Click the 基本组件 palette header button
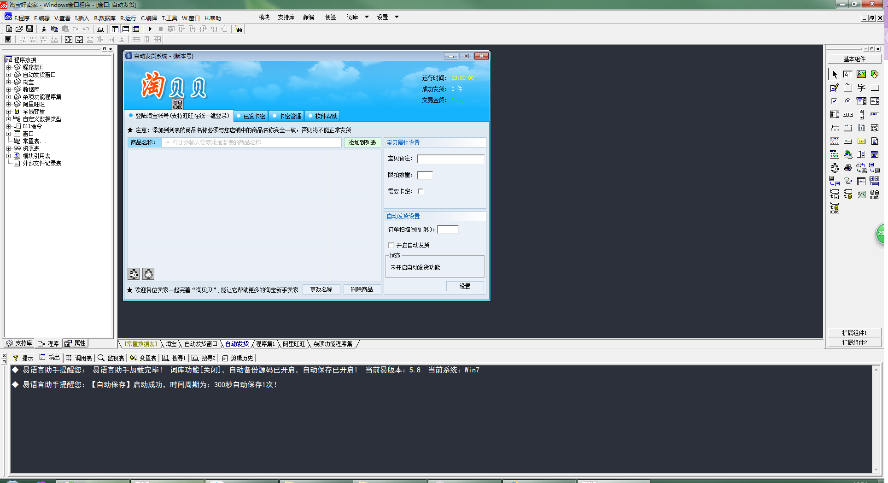This screenshot has width=888, height=483. 854,59
